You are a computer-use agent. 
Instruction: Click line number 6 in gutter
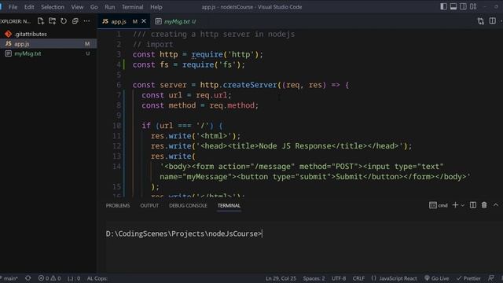point(119,85)
